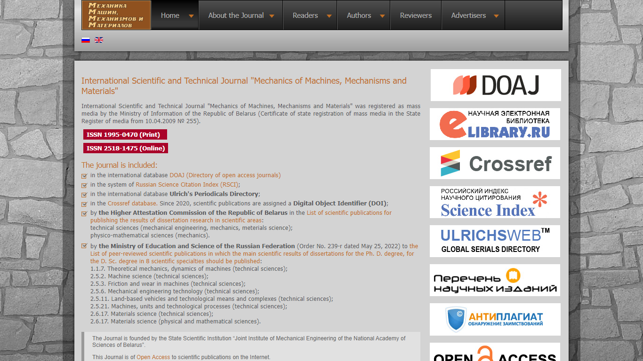643x361 pixels.
Task: Open the Reviewers menu item
Action: pyautogui.click(x=416, y=16)
